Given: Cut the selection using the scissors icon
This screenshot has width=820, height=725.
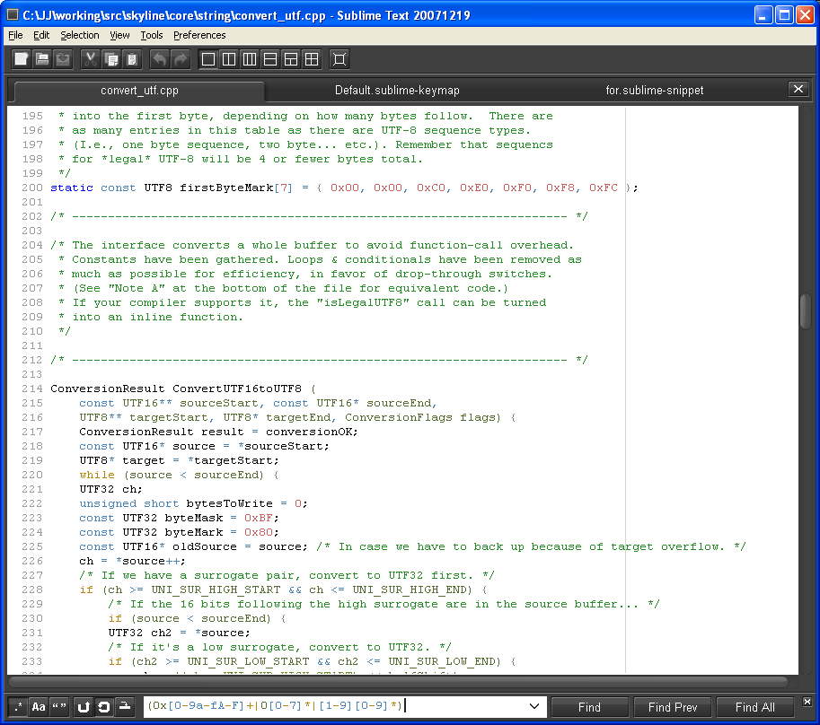Looking at the screenshot, I should (x=91, y=58).
